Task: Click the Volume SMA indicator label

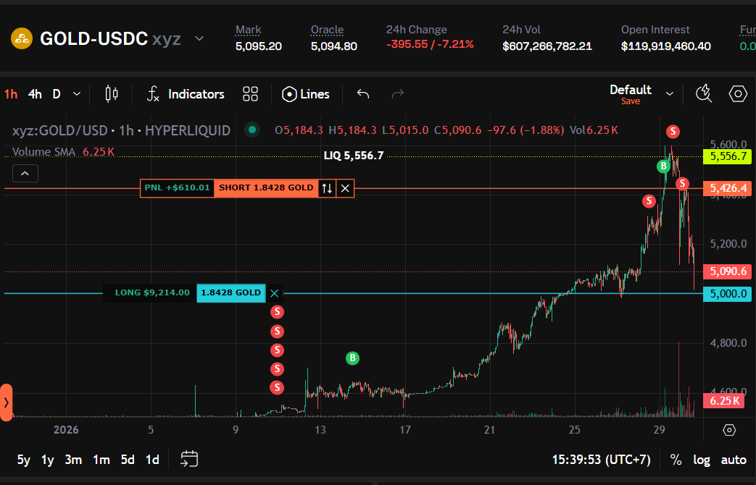Action: (44, 152)
